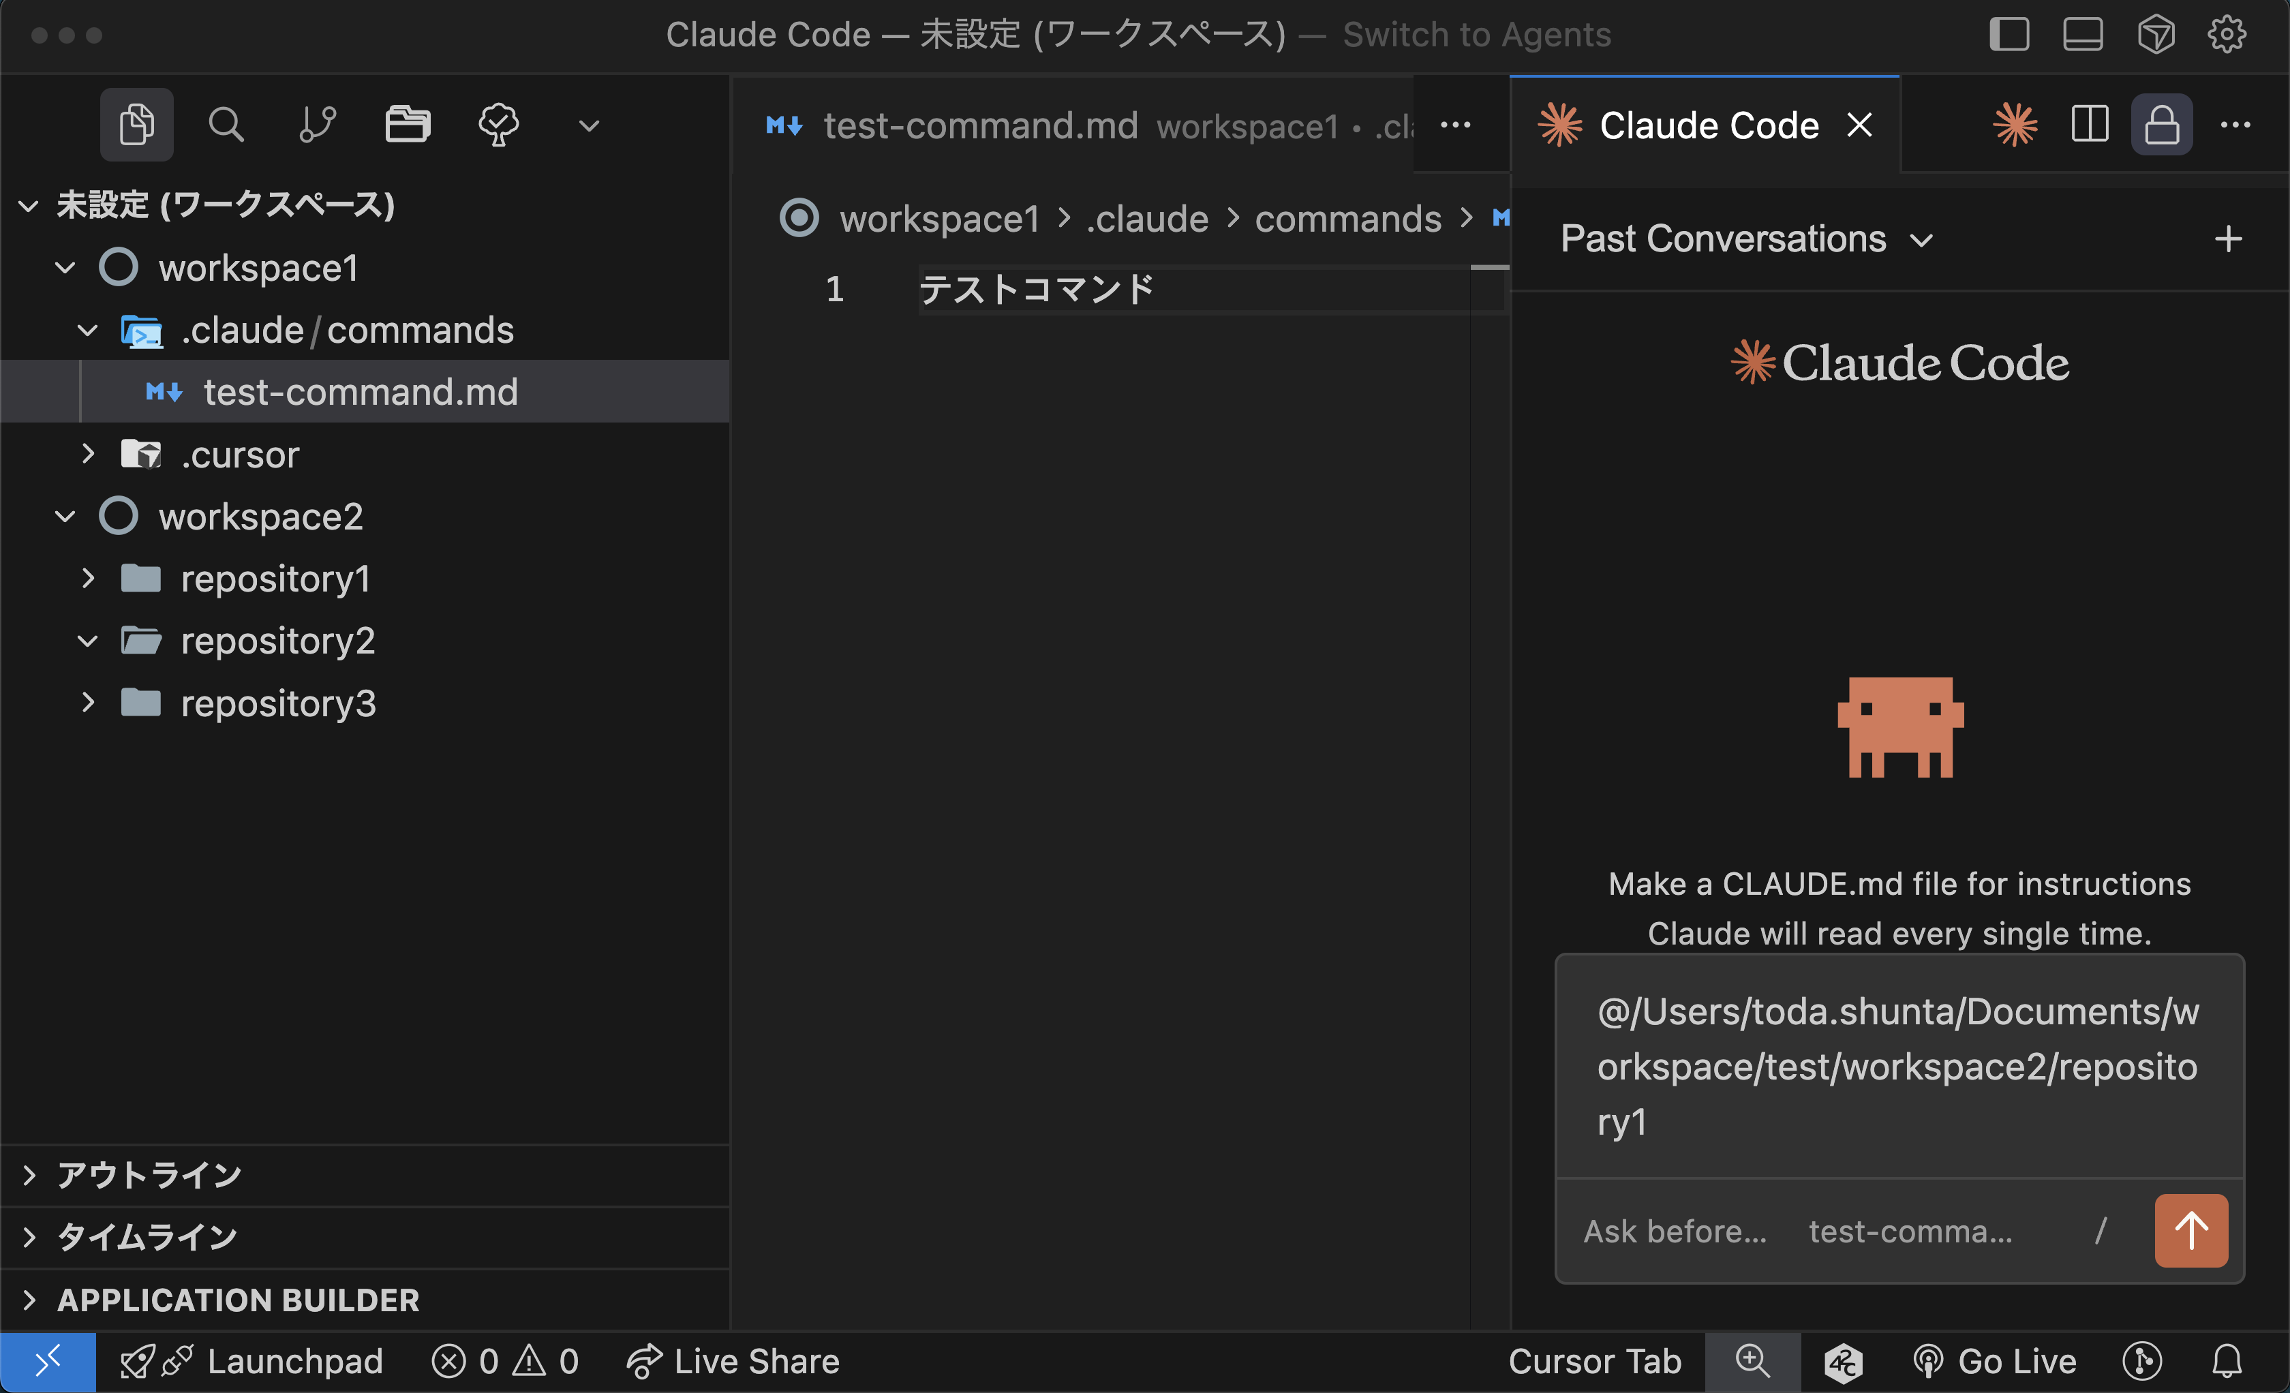Toggle the lock icon in the Claude Code toolbar
The height and width of the screenshot is (1393, 2290).
pyautogui.click(x=2162, y=125)
